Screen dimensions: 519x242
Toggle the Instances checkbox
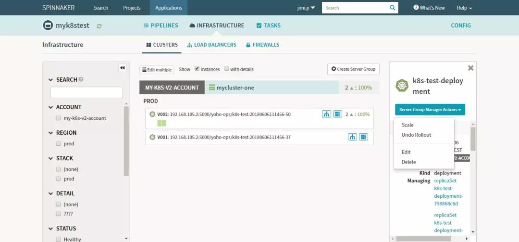[197, 68]
